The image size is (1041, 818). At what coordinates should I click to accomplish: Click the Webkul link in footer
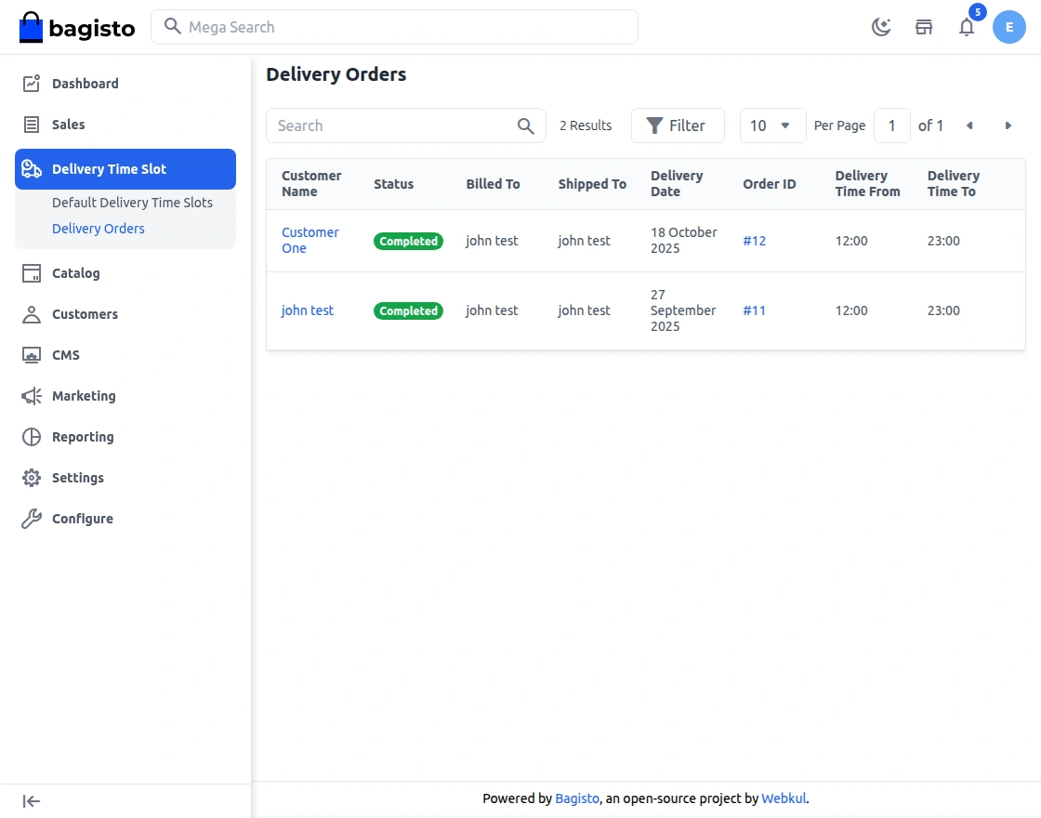[784, 798]
